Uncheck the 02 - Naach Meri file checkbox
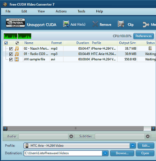Viewport: 156px width, 161px height. (11, 49)
